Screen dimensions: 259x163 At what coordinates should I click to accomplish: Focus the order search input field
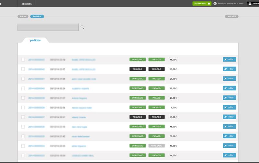pyautogui.click(x=48, y=28)
